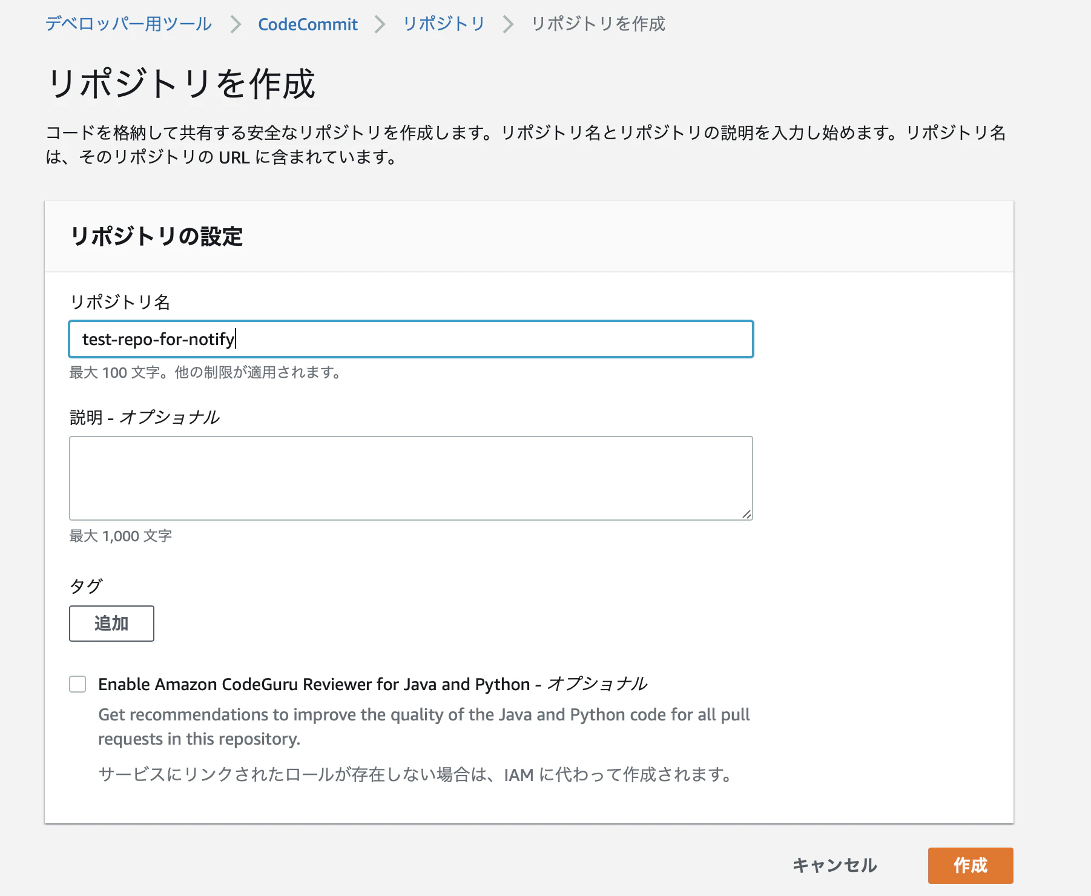Viewport: 1091px width, 896px height.
Task: Click the orange 作成 button
Action: point(971,866)
